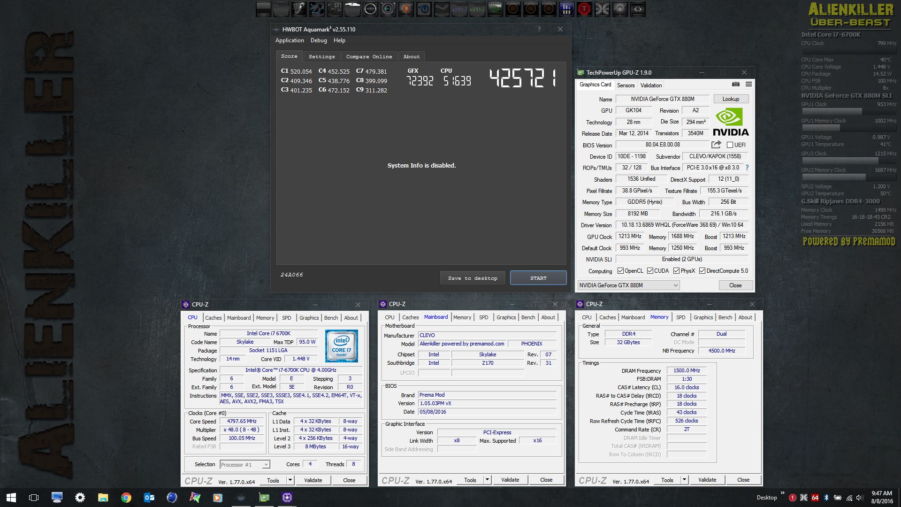This screenshot has width=901, height=507.
Task: Switch to the Settings tab in Aquamark
Action: point(322,56)
